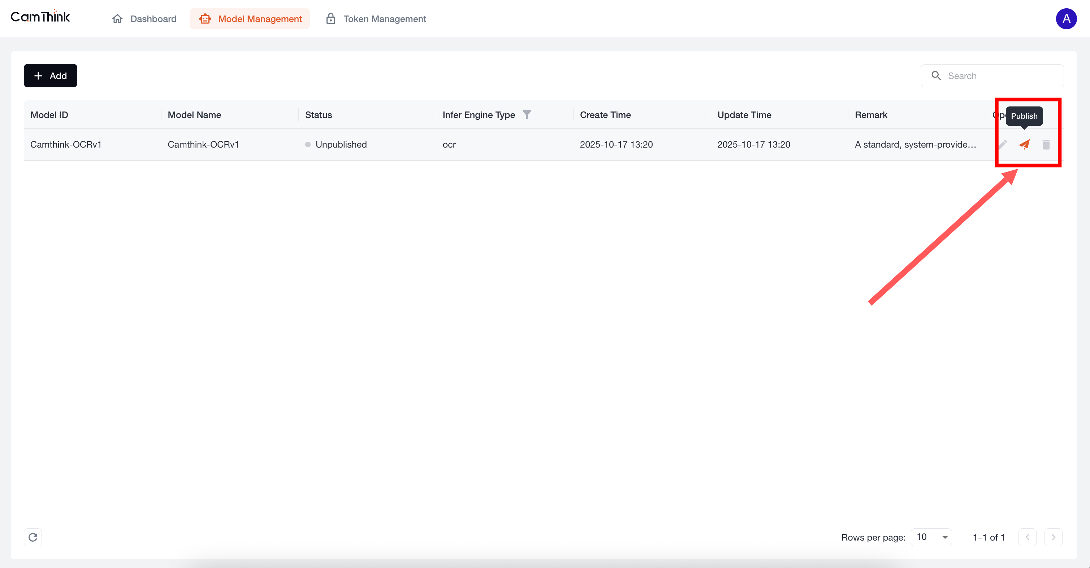Select the Model Management tab
This screenshot has height=568, width=1090.
[250, 19]
